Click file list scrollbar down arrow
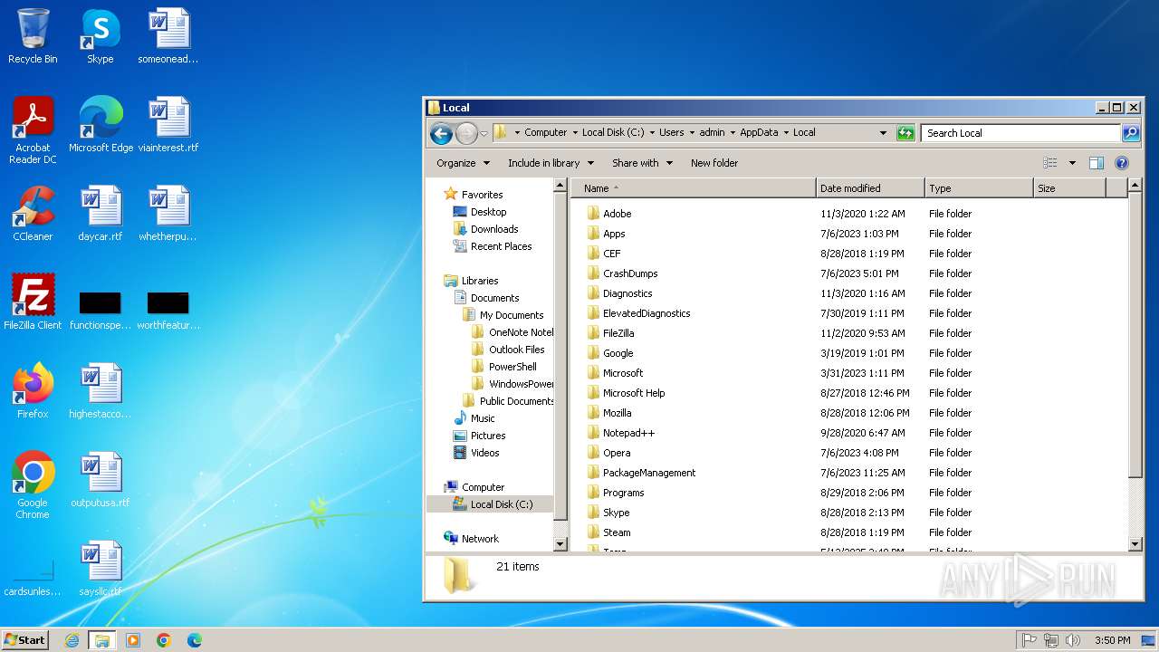This screenshot has height=652, width=1159. click(1135, 544)
